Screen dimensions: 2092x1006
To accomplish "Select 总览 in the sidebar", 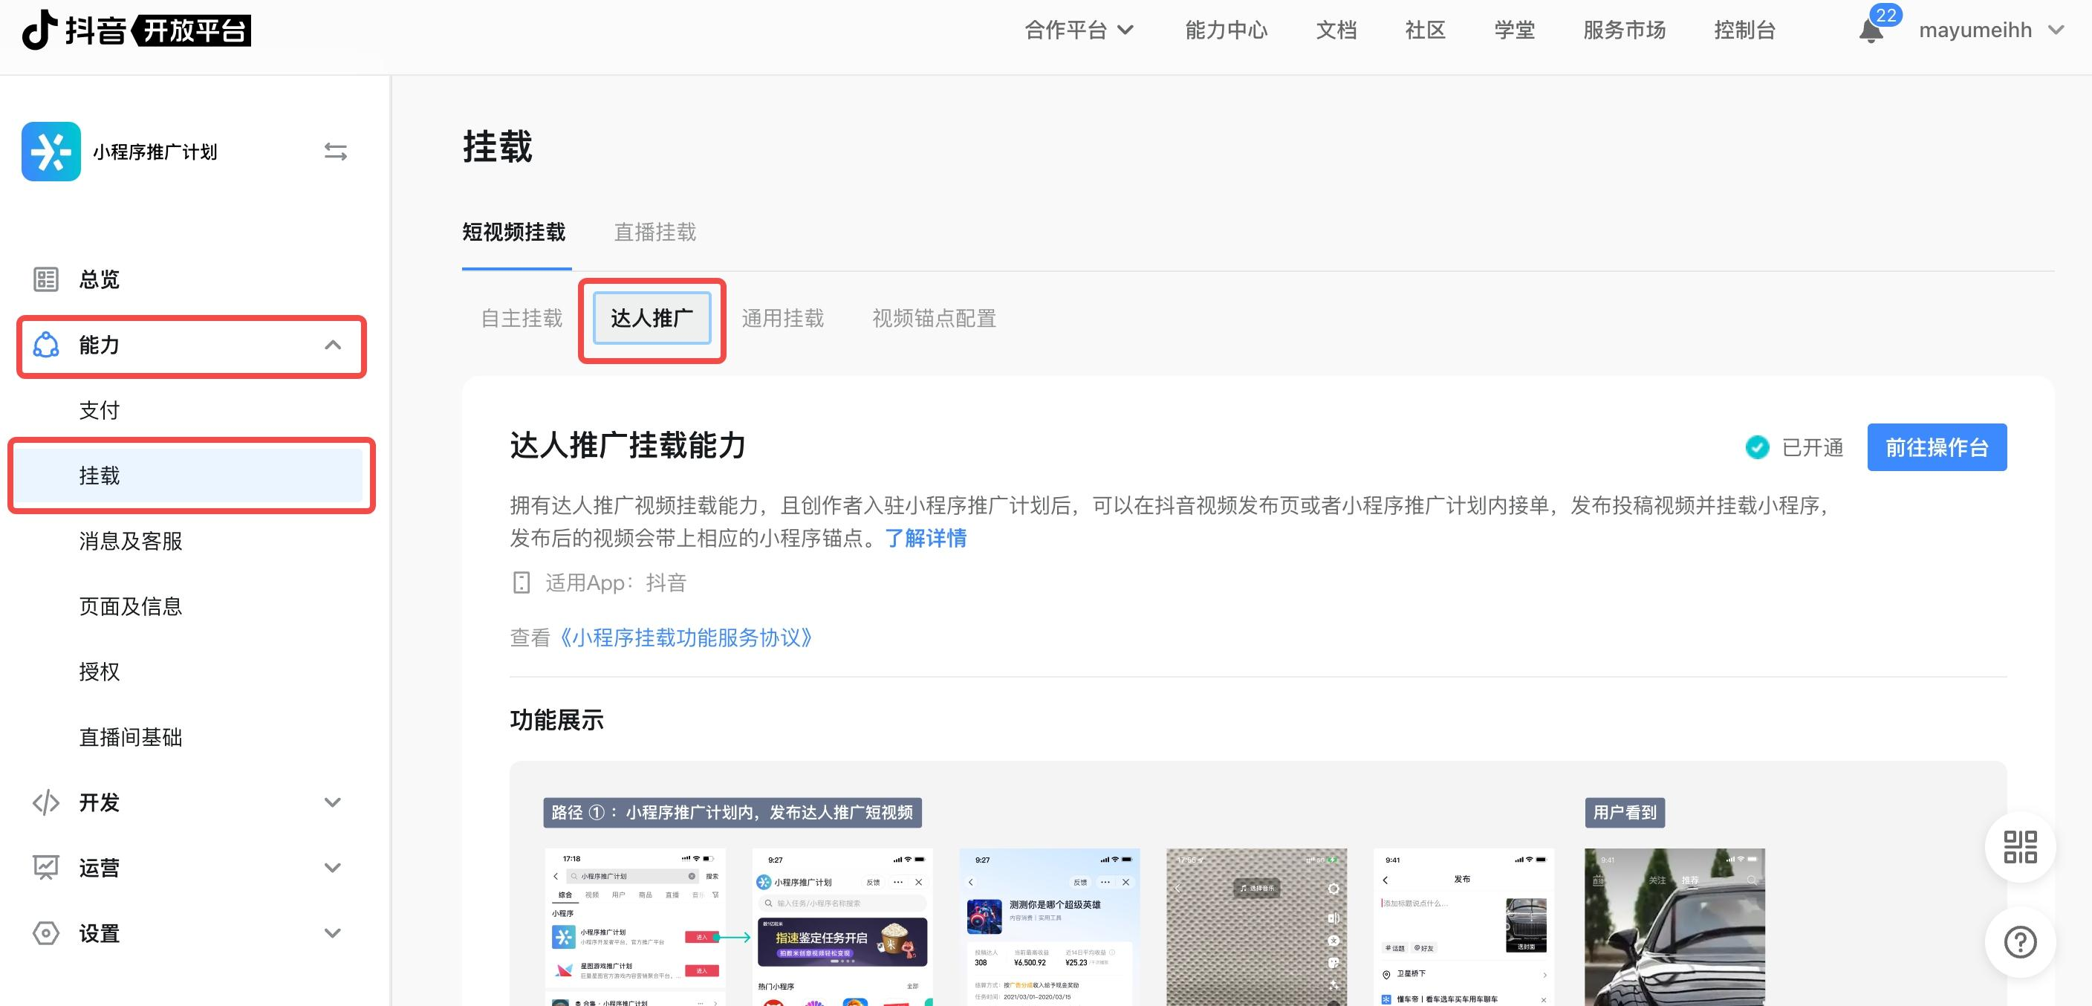I will [99, 279].
